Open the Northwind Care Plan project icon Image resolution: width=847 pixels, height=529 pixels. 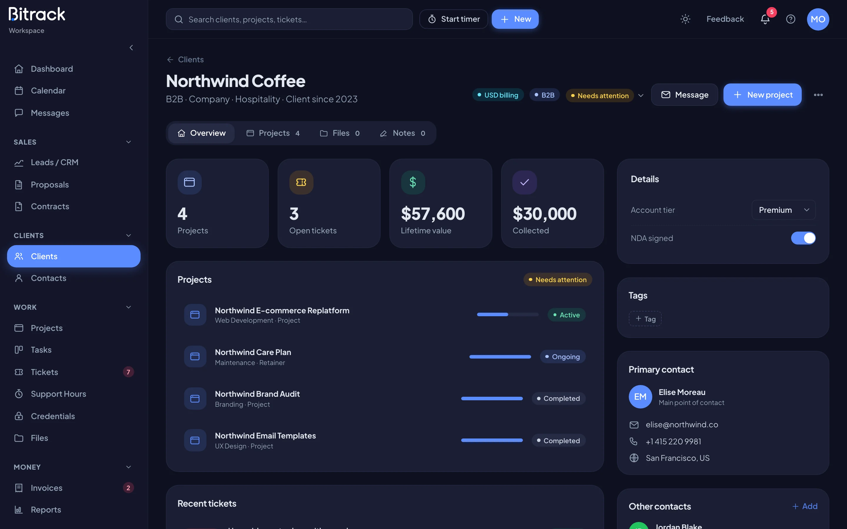pyautogui.click(x=195, y=356)
